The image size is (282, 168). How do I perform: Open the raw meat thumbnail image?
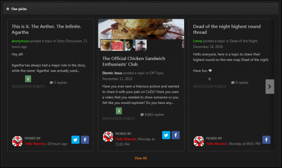pyautogui.click(x=118, y=45)
